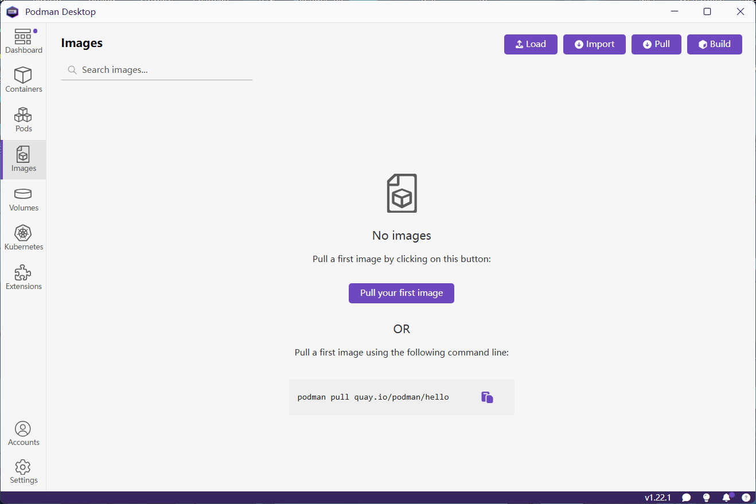Open the Kubernetes section
Viewport: 756px width, 504px height.
click(x=24, y=238)
